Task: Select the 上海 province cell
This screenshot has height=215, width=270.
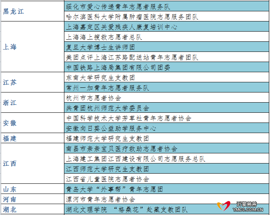Action: pyautogui.click(x=32, y=47)
